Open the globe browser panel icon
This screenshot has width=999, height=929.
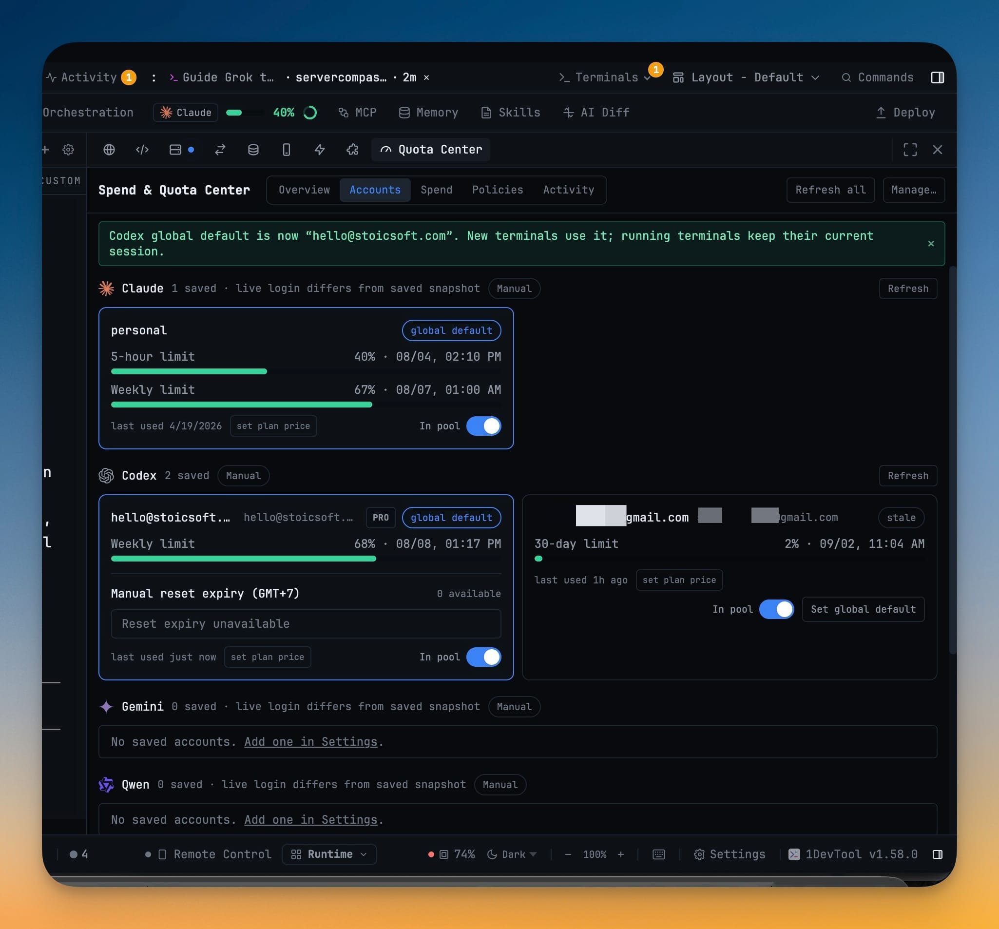(x=109, y=150)
